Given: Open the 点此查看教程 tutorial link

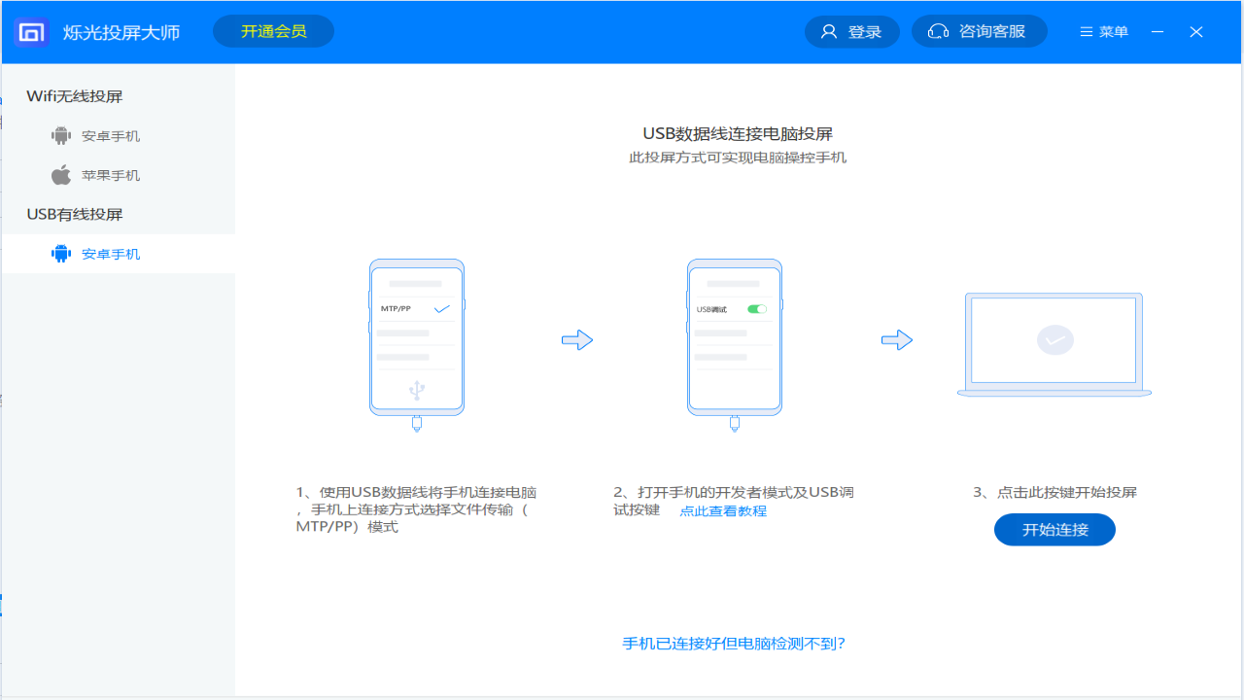Looking at the screenshot, I should [x=723, y=511].
